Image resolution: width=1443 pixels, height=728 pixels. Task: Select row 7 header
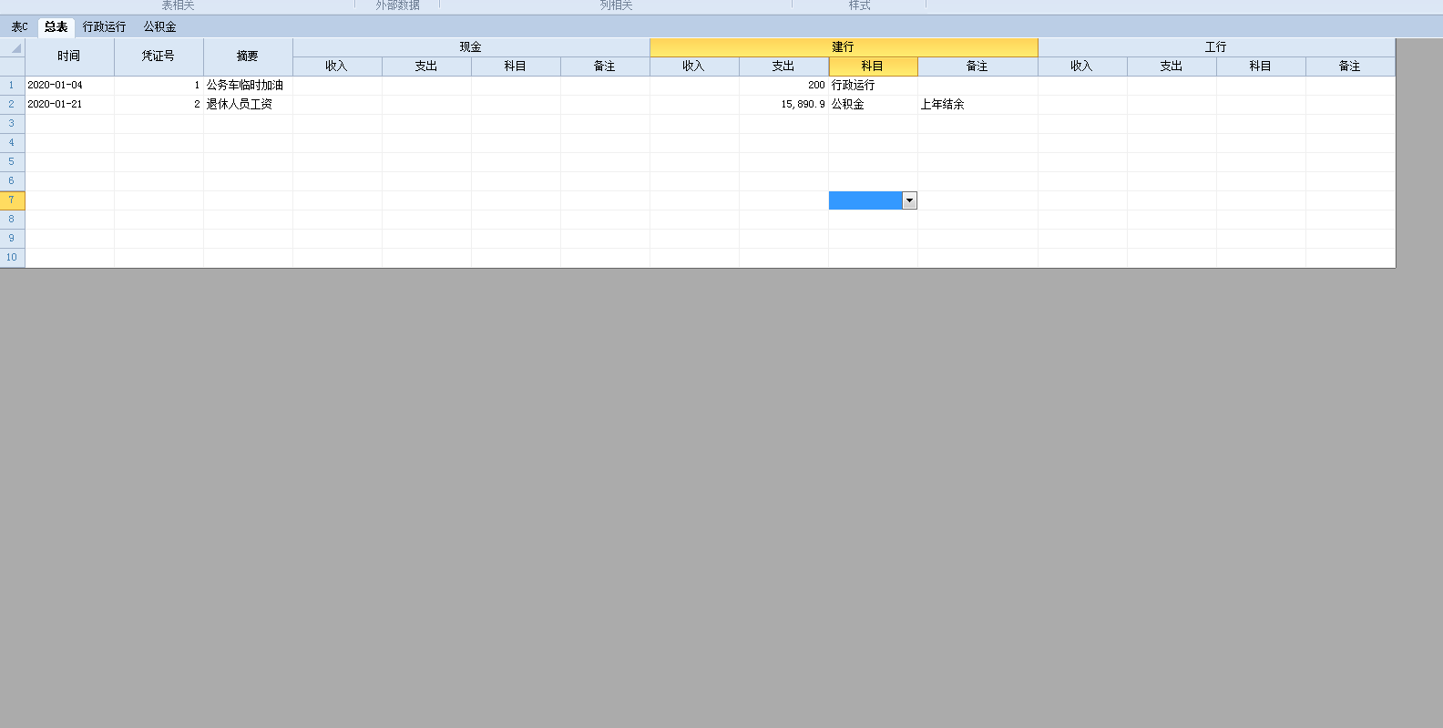(12, 200)
